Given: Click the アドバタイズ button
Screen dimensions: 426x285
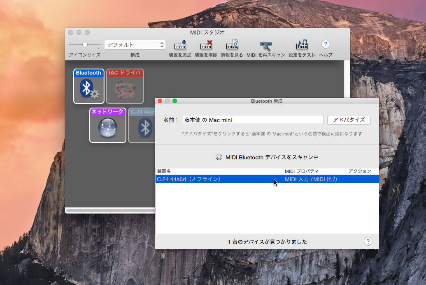Looking at the screenshot, I should tap(349, 120).
